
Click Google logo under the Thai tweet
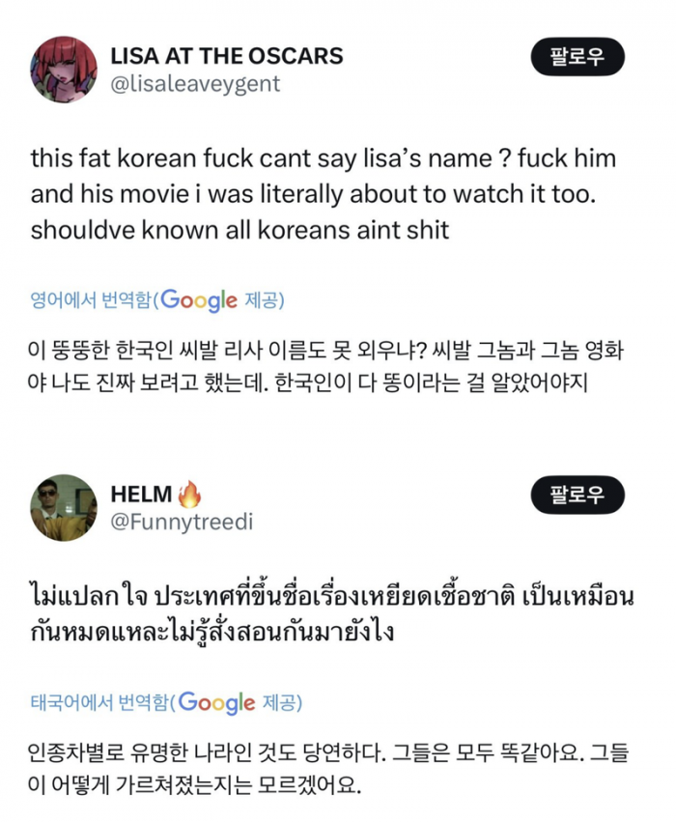point(217,703)
